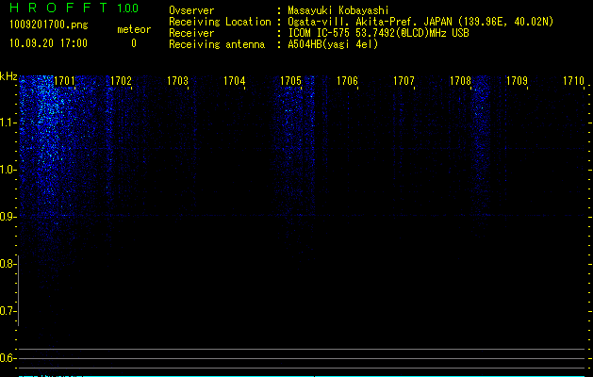The image size is (593, 377).
Task: Click the 0.6 kHz axis label
Action: pos(8,358)
